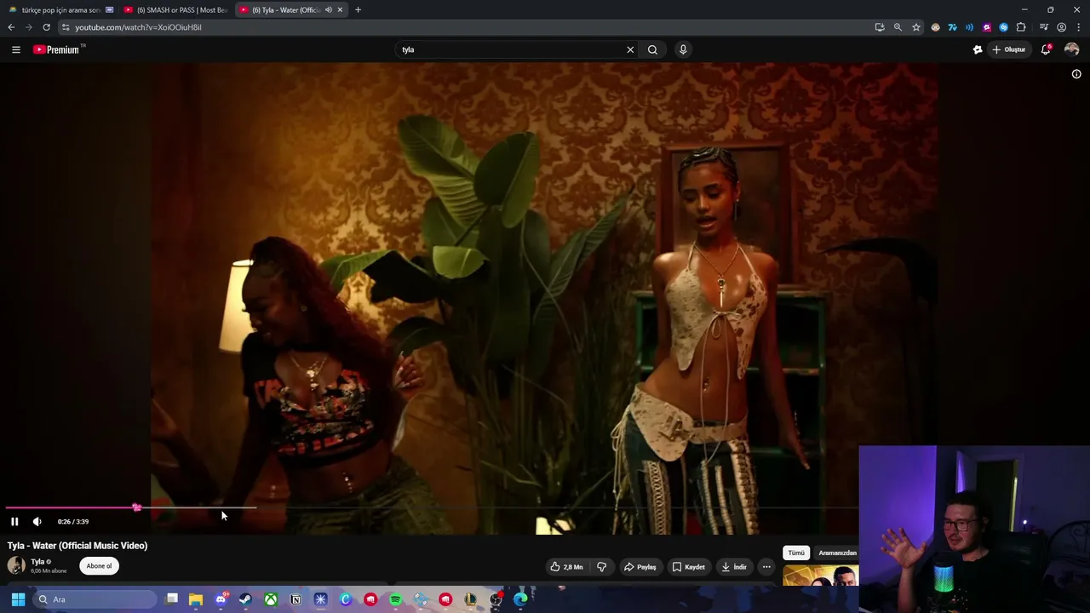Open the recommended video thumbnail under Tümü
1090x613 pixels.
pos(821,576)
